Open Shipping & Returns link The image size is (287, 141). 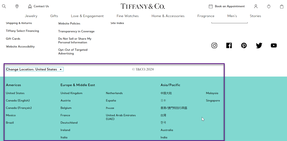19,23
